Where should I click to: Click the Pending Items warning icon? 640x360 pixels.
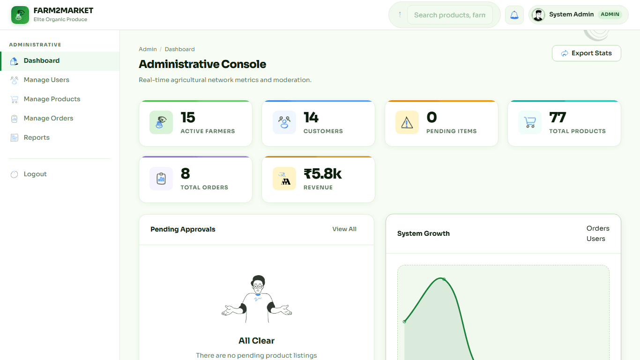pos(407,122)
